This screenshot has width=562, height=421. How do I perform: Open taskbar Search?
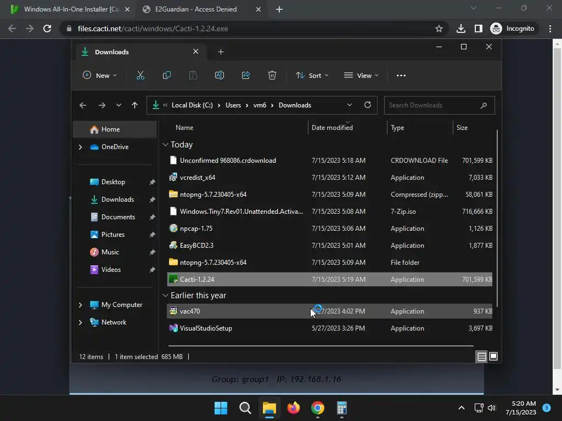click(245, 408)
